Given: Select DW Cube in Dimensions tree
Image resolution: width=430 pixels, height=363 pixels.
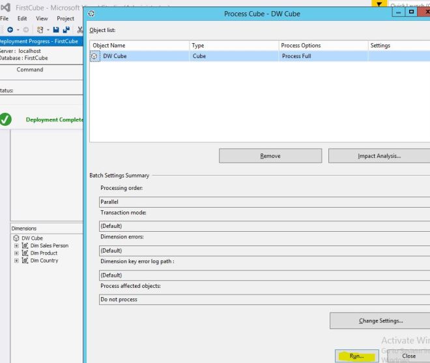Looking at the screenshot, I should tap(32, 238).
